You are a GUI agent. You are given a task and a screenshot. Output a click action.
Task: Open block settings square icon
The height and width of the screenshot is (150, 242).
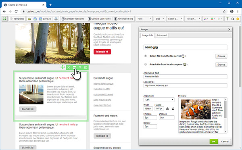coord(86,67)
